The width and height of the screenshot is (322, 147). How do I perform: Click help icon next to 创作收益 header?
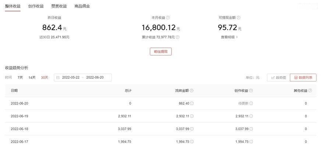point(251,91)
